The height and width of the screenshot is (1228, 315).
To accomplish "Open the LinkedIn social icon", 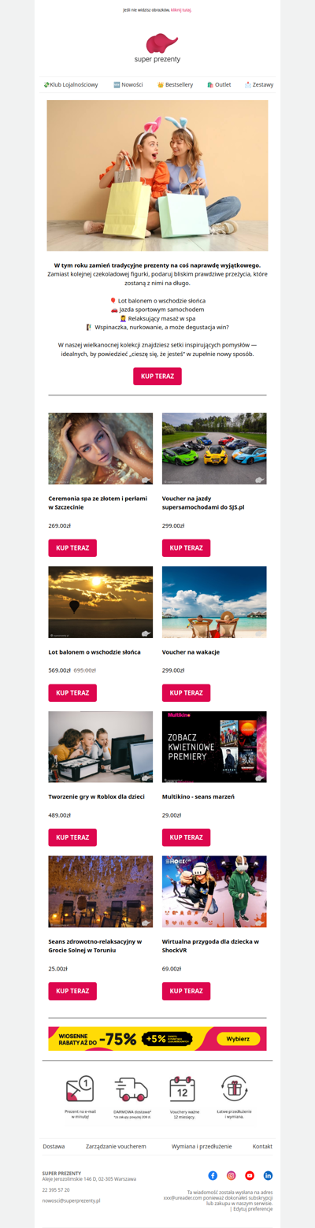I will (269, 1175).
